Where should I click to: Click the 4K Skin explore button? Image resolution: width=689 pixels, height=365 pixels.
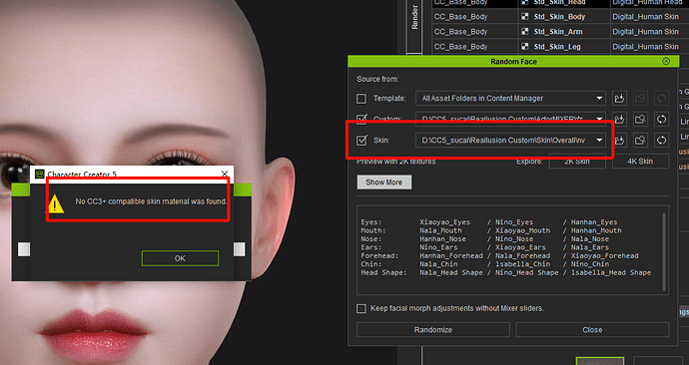[640, 162]
